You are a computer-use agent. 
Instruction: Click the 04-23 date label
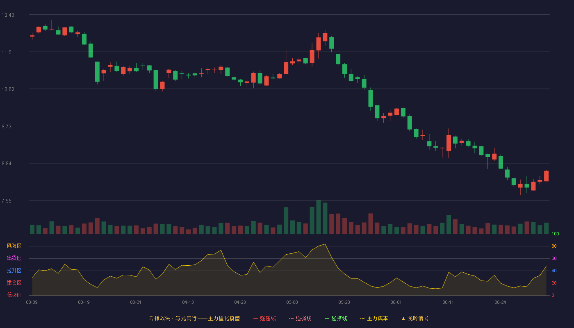(240, 302)
